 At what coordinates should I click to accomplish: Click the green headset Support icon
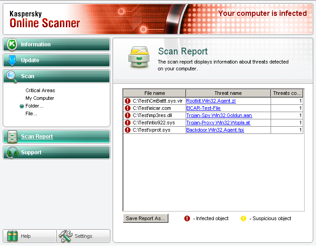12,153
